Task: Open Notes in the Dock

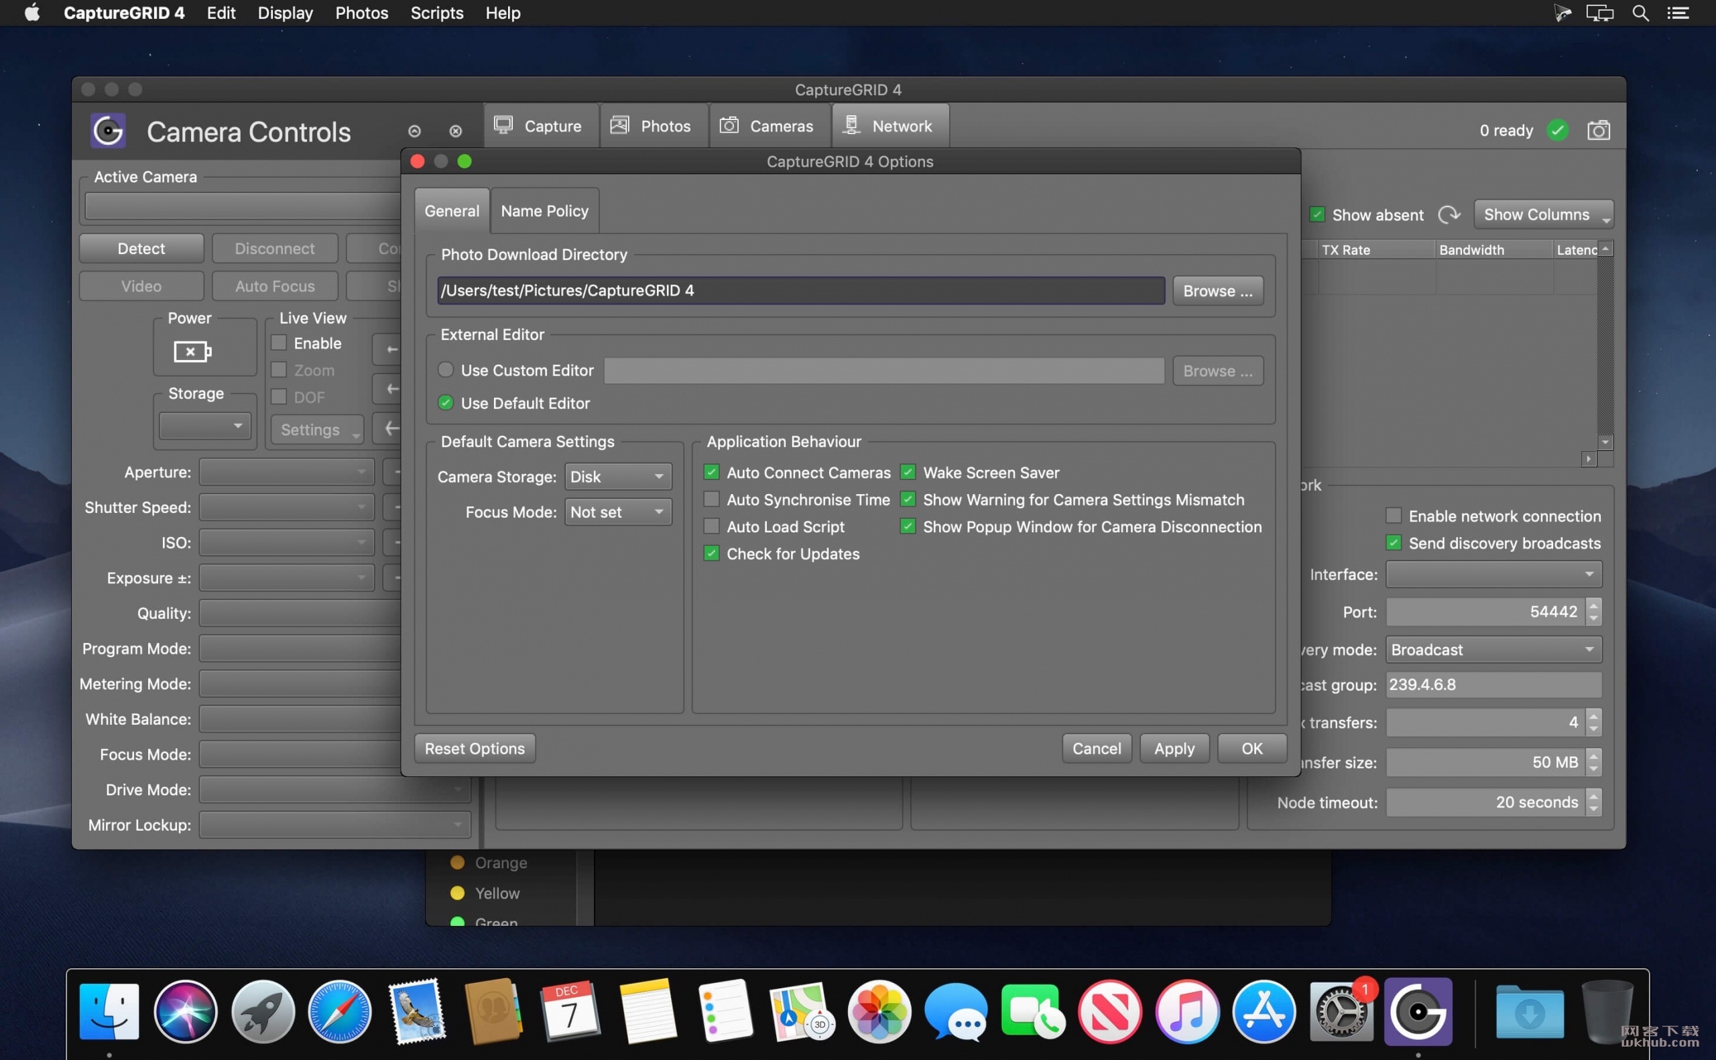Action: 648,1012
